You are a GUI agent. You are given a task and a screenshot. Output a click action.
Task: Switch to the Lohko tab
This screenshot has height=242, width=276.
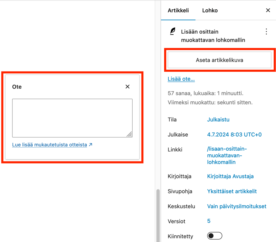click(210, 10)
